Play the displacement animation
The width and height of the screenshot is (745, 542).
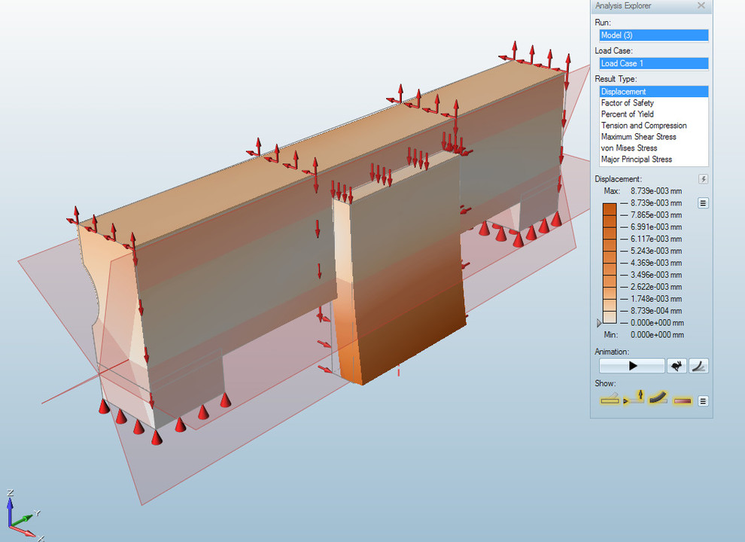coord(632,366)
